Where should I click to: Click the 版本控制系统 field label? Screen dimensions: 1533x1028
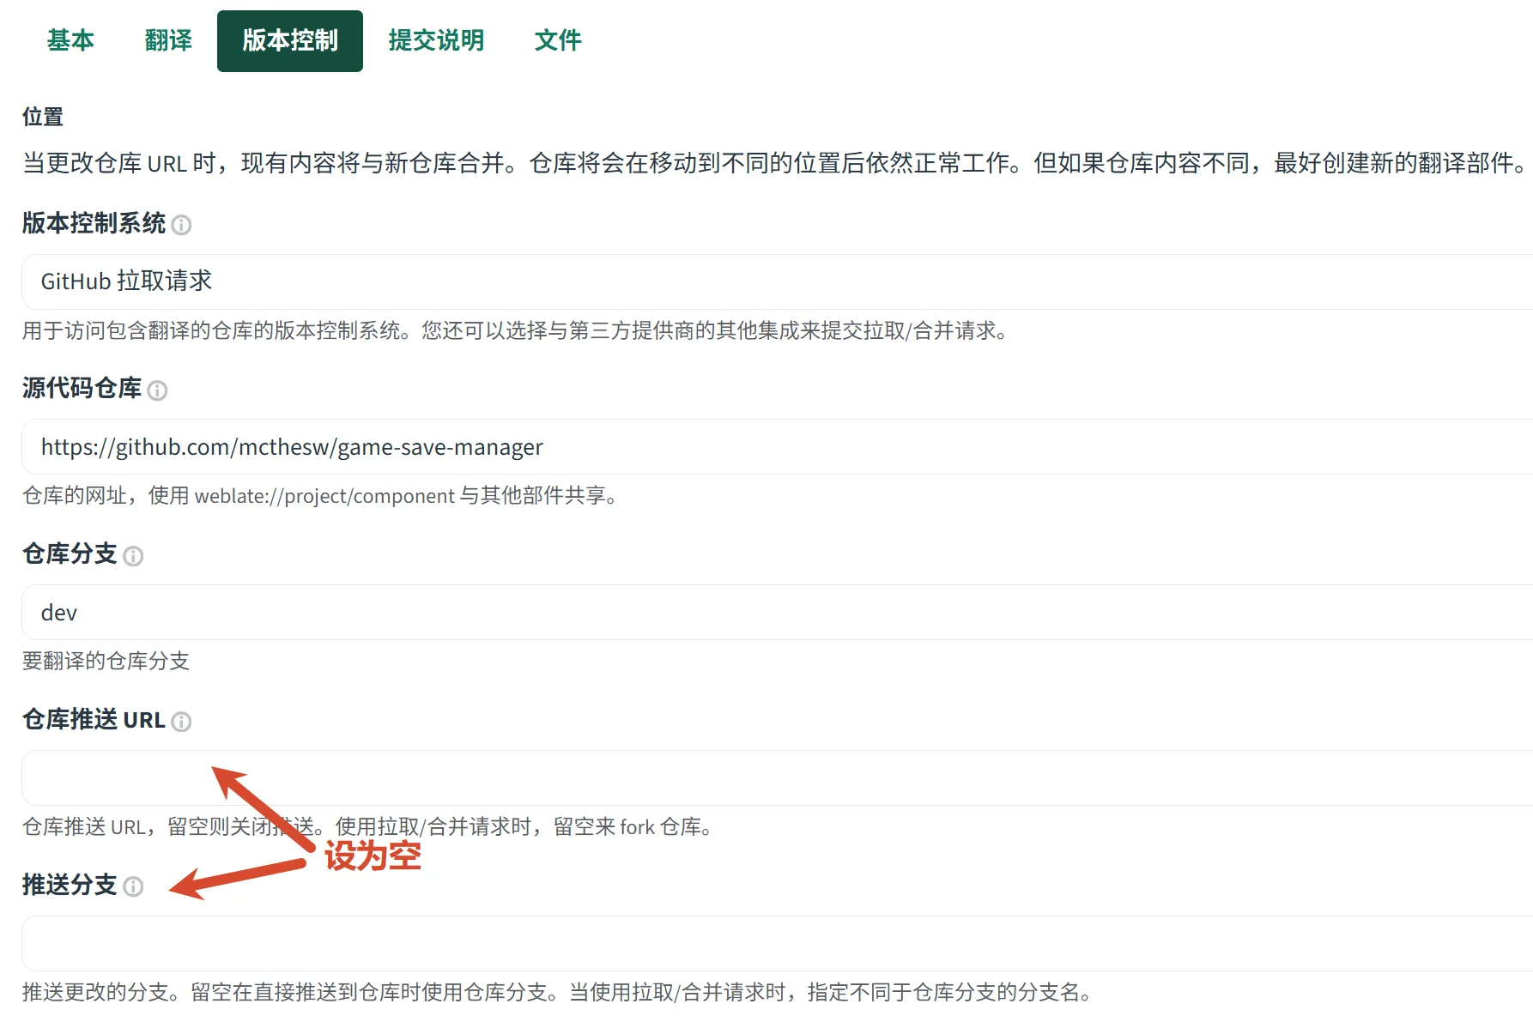coord(94,223)
